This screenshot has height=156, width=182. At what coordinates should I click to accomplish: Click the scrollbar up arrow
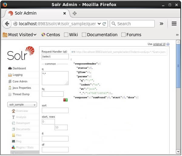pyautogui.click(x=178, y=42)
